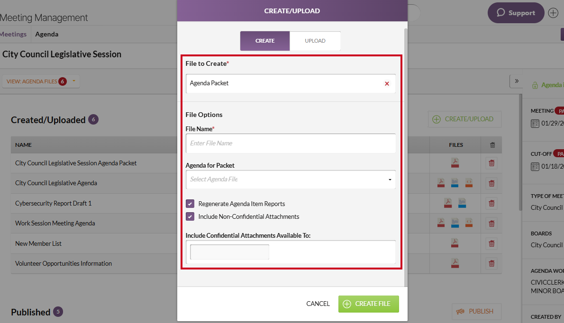
Task: Cancel the Create/Upload dialog
Action: (318, 304)
